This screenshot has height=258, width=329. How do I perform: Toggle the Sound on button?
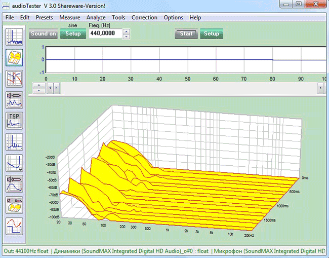pos(43,34)
